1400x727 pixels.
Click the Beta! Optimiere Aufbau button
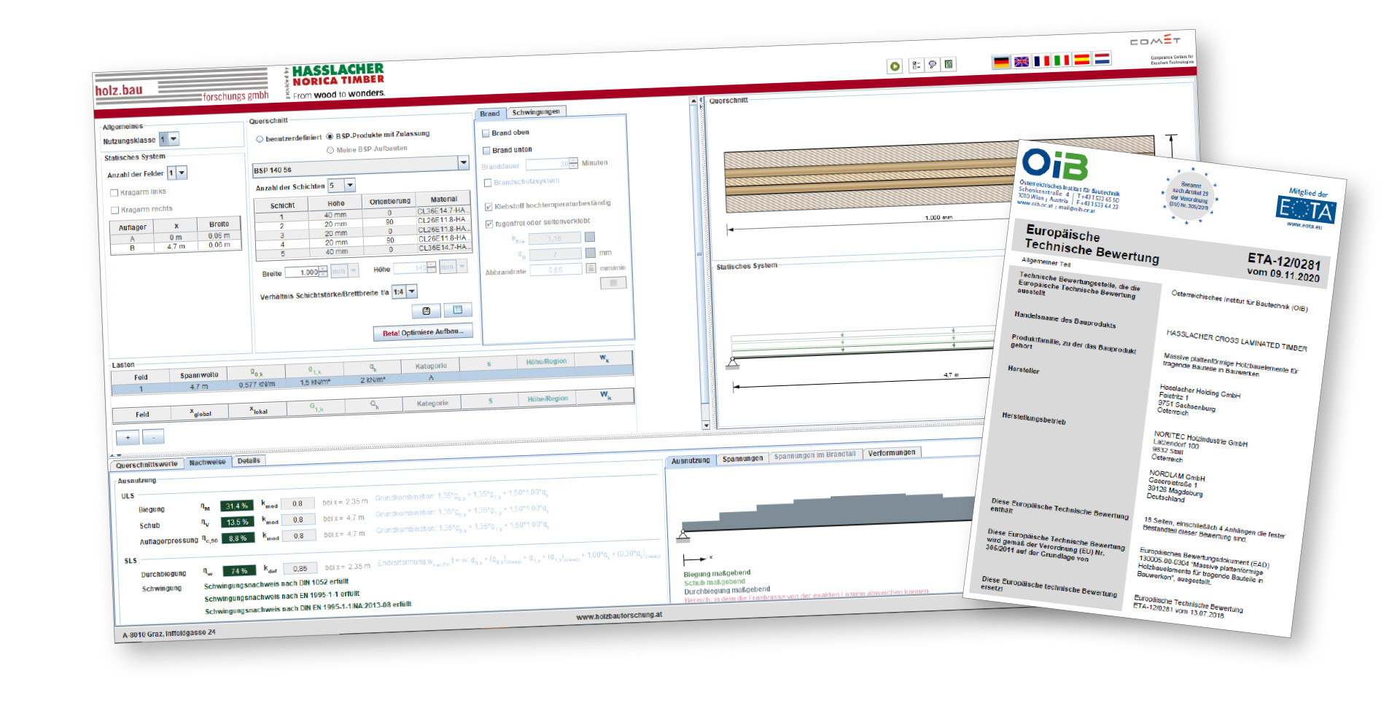pyautogui.click(x=423, y=333)
